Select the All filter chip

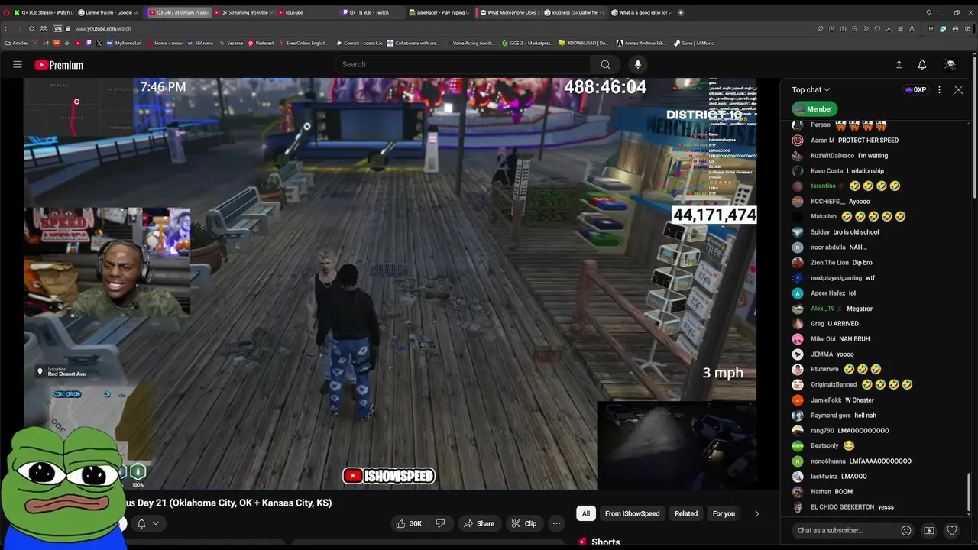(x=586, y=513)
